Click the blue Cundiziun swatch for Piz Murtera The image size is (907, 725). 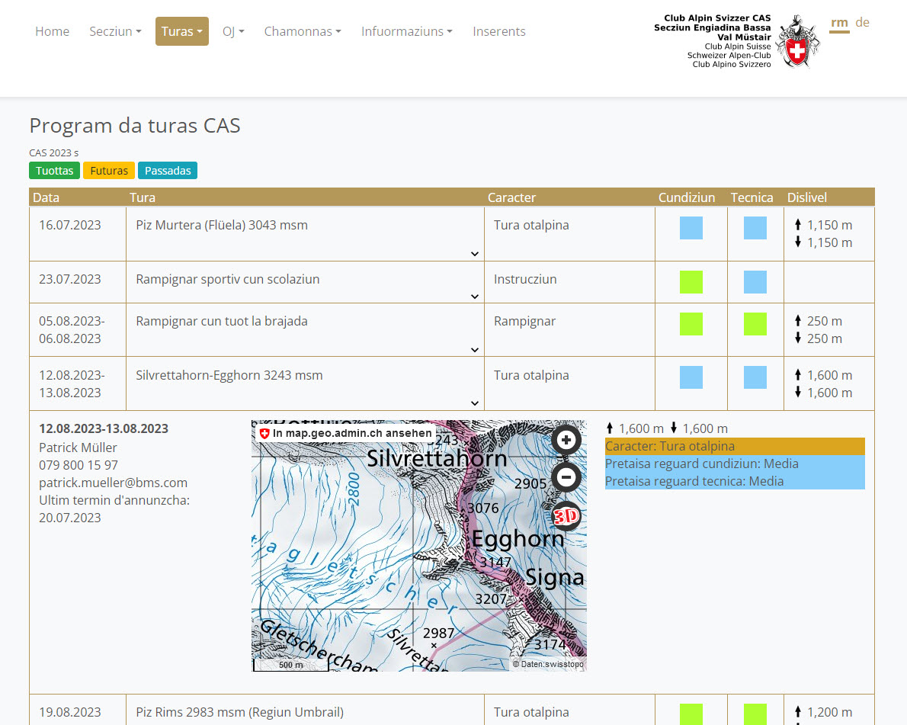691,228
